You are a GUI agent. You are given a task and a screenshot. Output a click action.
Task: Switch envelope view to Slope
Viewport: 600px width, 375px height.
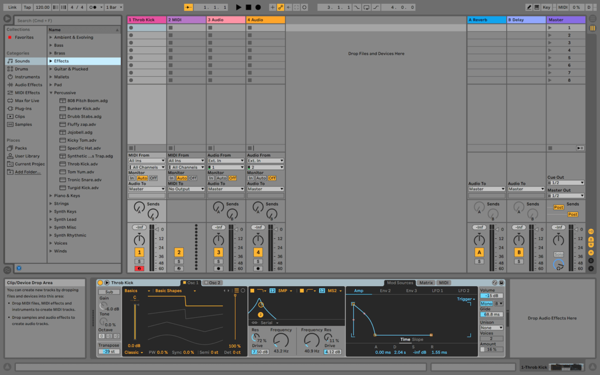[x=417, y=340]
